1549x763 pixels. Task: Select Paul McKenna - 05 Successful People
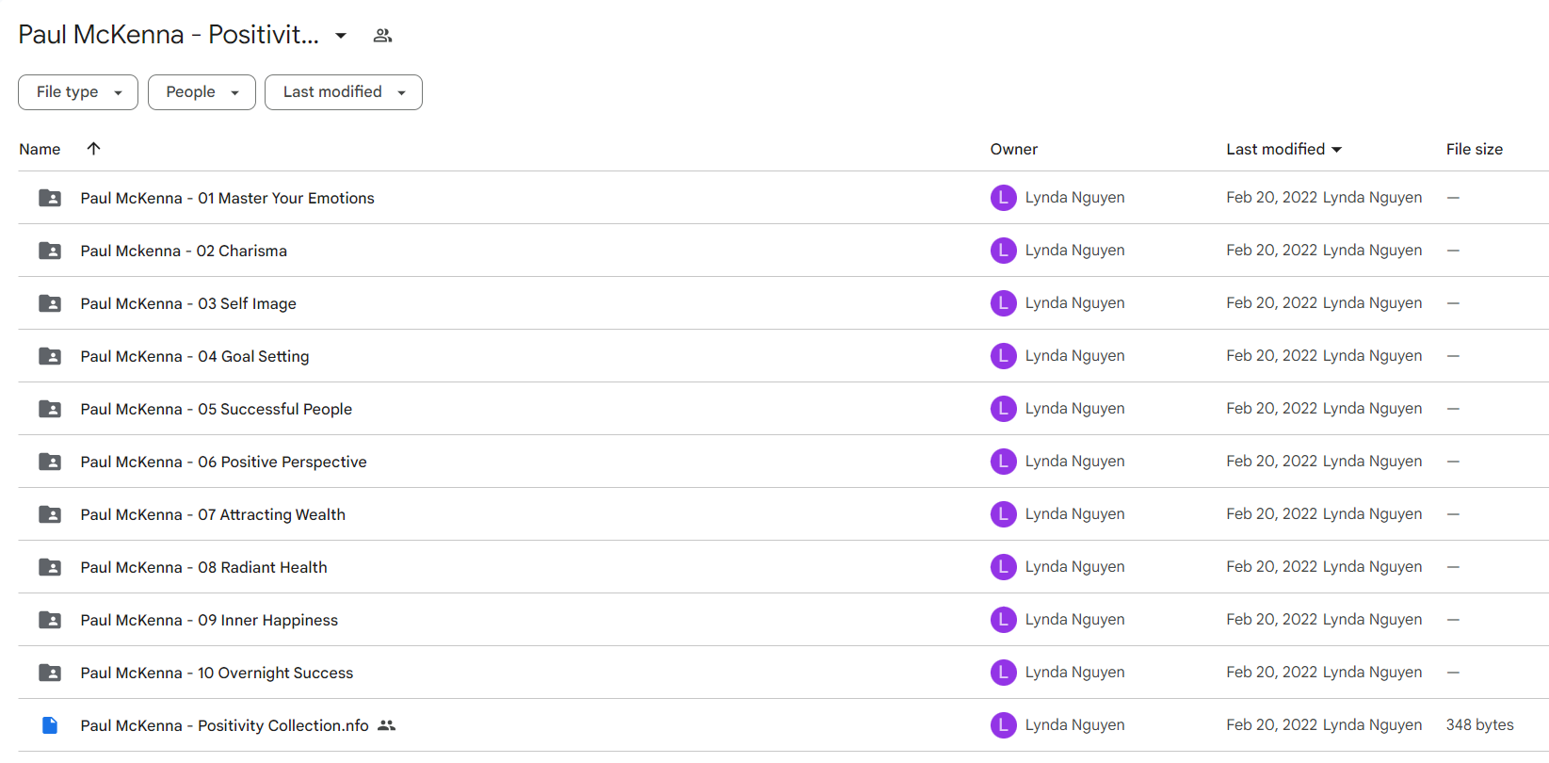tap(216, 409)
